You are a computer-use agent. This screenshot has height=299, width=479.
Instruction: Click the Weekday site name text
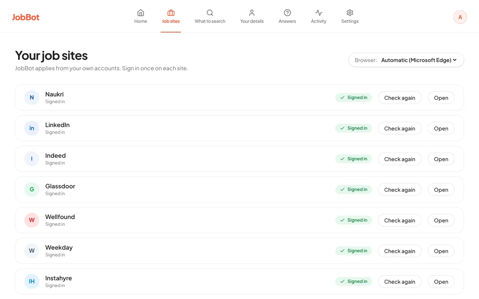point(59,247)
